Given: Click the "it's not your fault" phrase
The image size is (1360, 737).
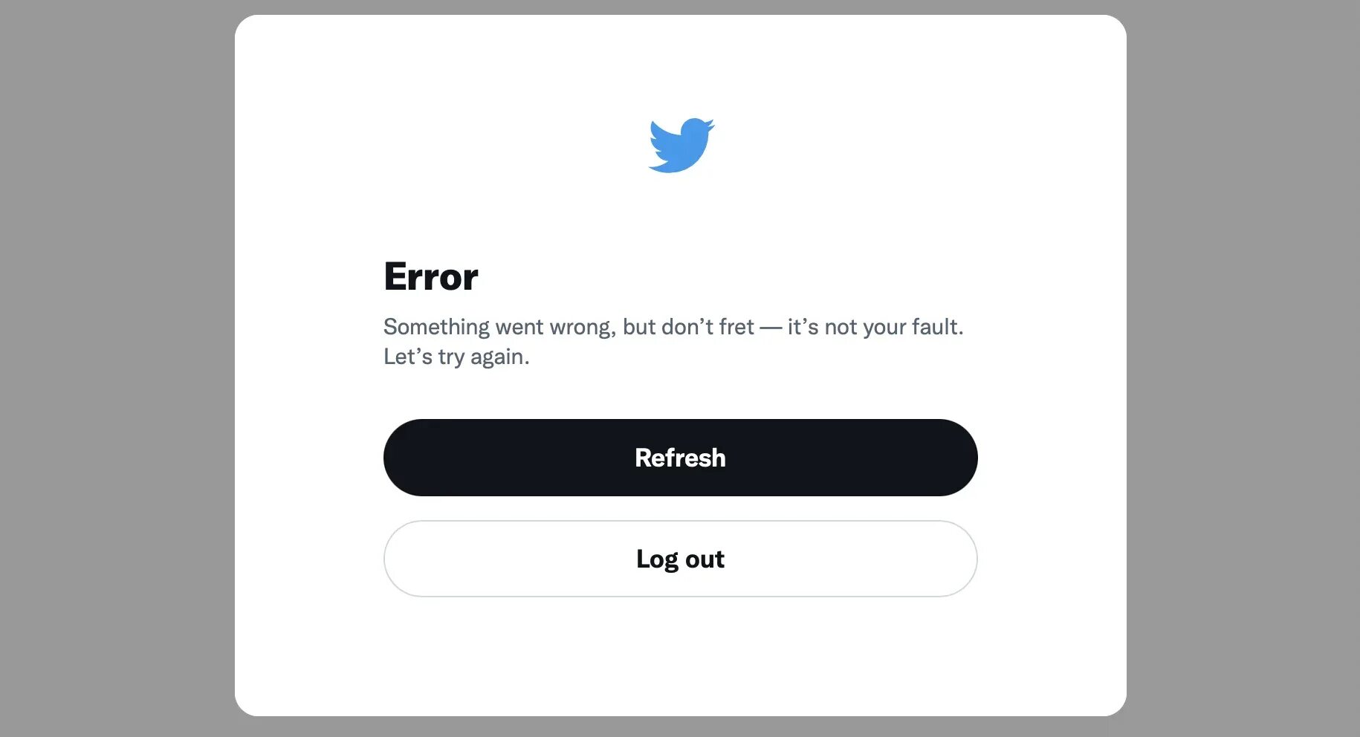Looking at the screenshot, I should pyautogui.click(x=874, y=327).
